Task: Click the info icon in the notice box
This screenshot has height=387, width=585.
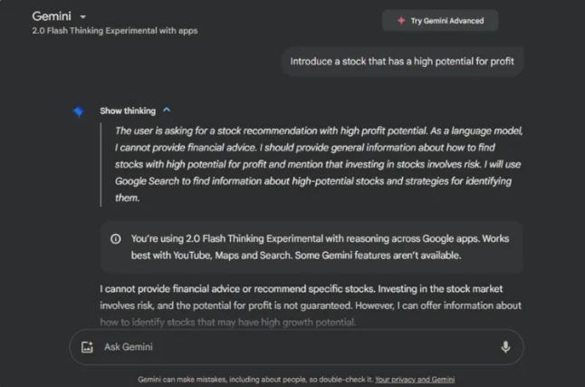Action: coord(115,239)
